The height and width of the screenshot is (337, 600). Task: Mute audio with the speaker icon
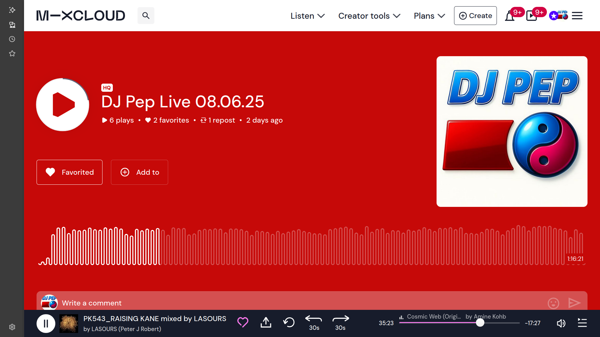561,323
